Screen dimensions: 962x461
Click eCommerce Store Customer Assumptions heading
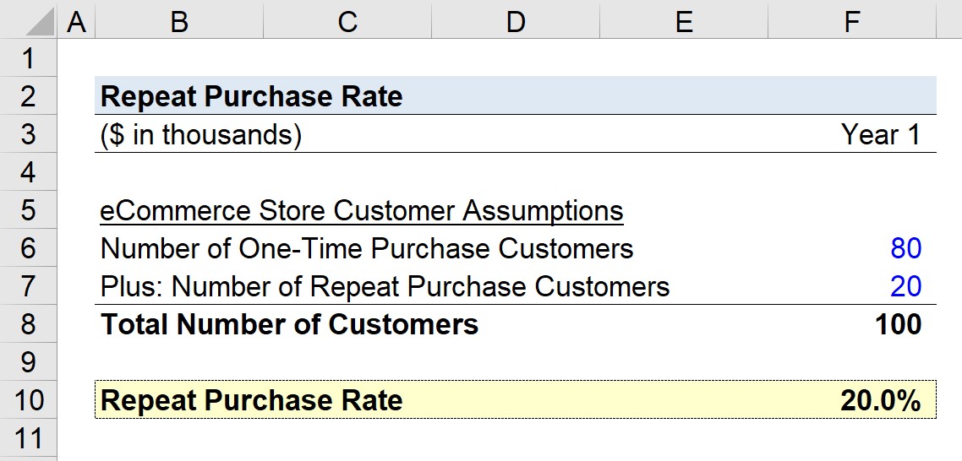point(362,211)
